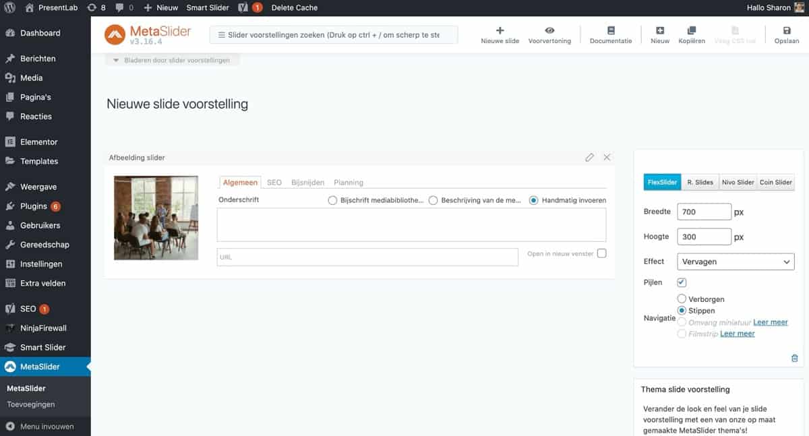The image size is (809, 436).
Task: Open the Documentatie book icon
Action: point(611,30)
